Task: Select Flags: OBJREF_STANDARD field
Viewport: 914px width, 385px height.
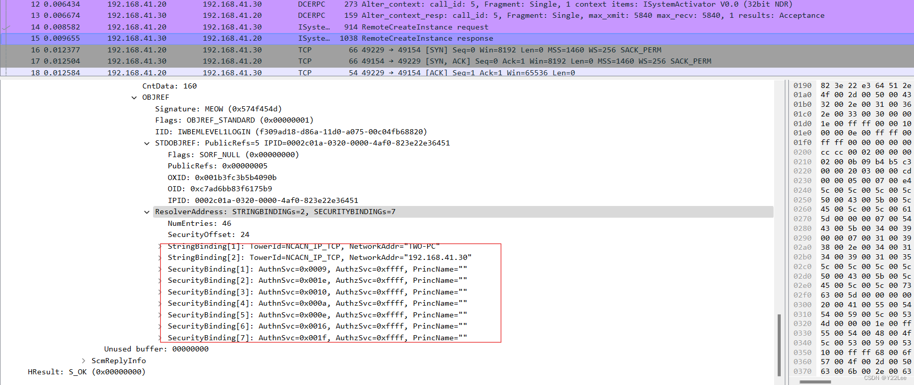Action: click(x=234, y=121)
